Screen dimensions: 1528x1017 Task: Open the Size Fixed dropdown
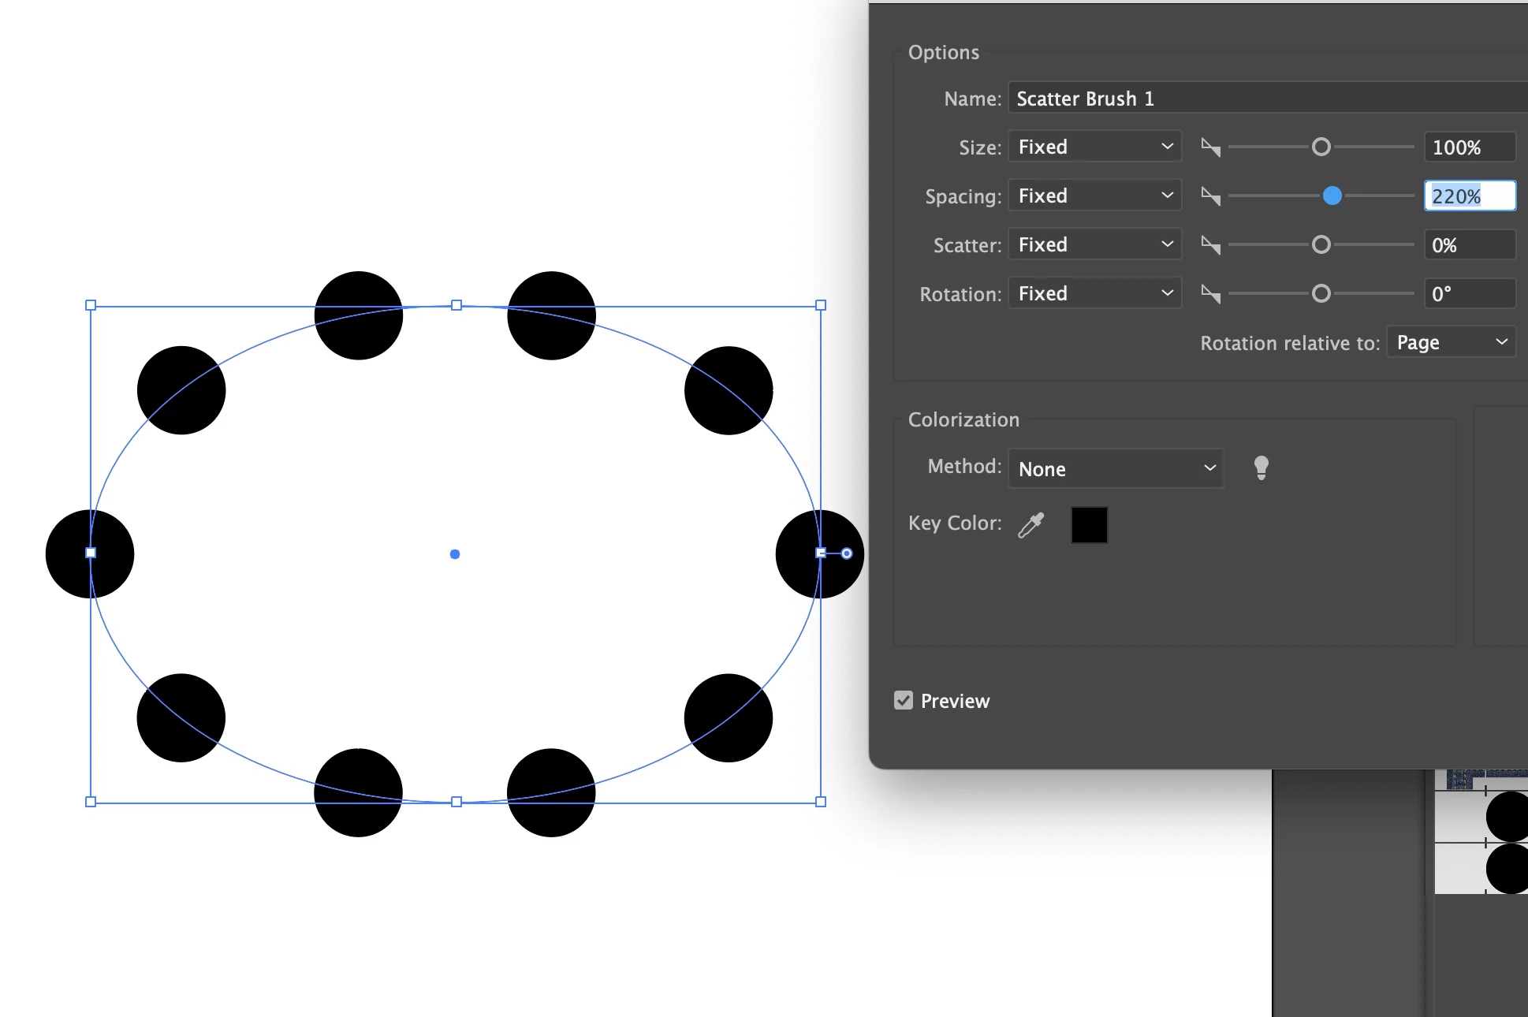[x=1094, y=147]
